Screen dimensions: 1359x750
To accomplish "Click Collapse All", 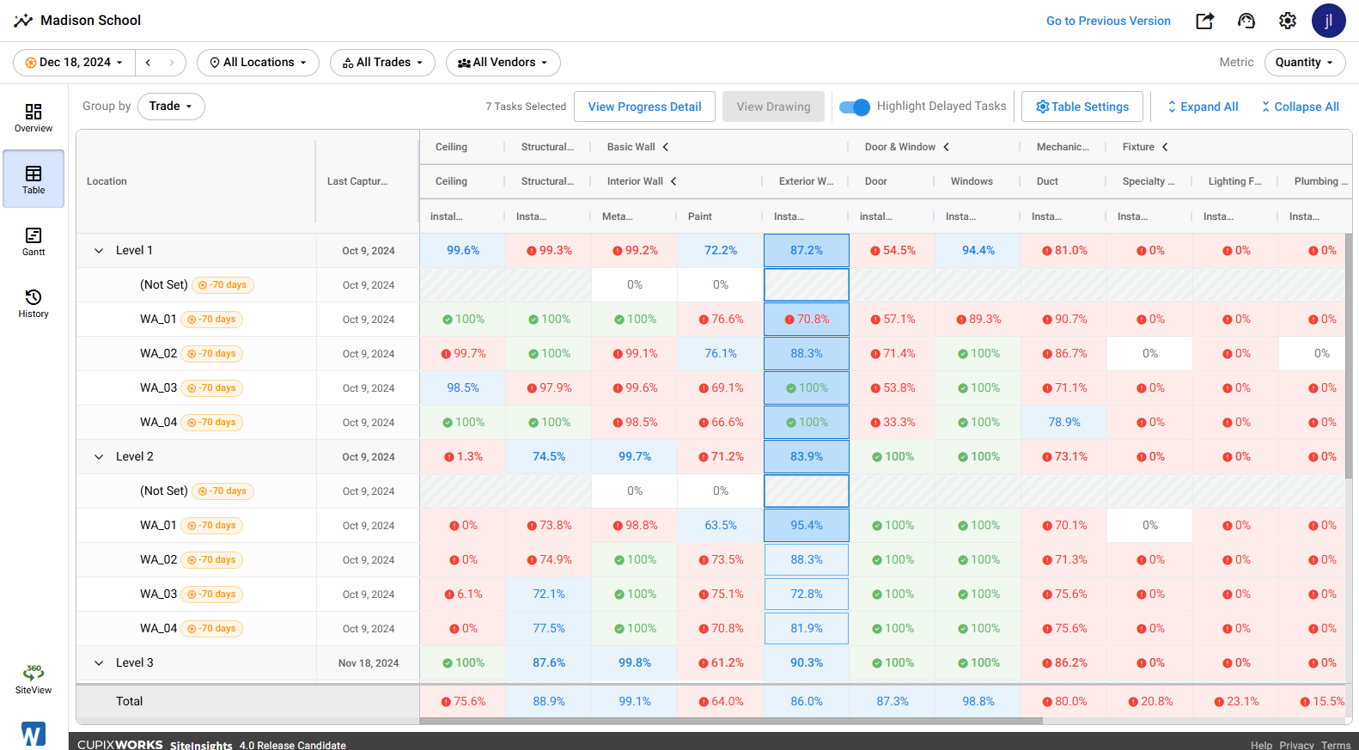I will [1300, 107].
